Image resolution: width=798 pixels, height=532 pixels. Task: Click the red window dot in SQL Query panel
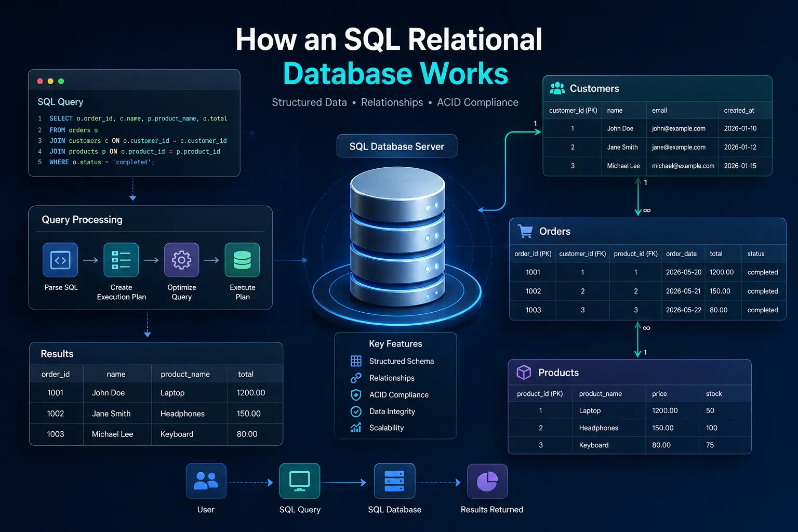(40, 81)
